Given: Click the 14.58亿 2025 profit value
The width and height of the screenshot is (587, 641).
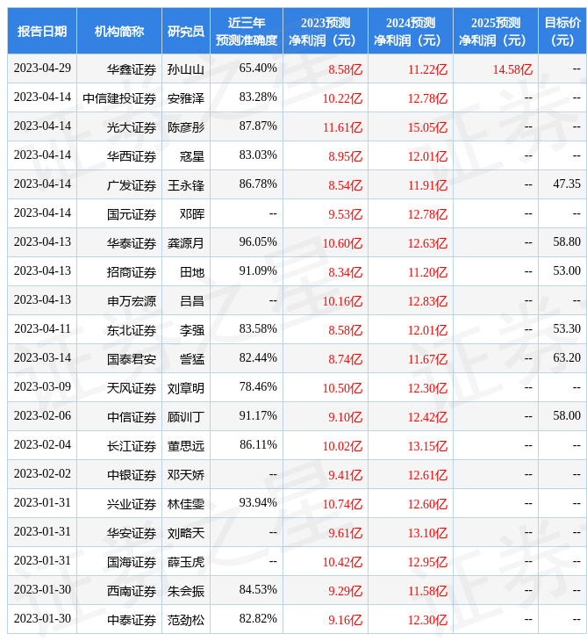Looking at the screenshot, I should coord(512,69).
